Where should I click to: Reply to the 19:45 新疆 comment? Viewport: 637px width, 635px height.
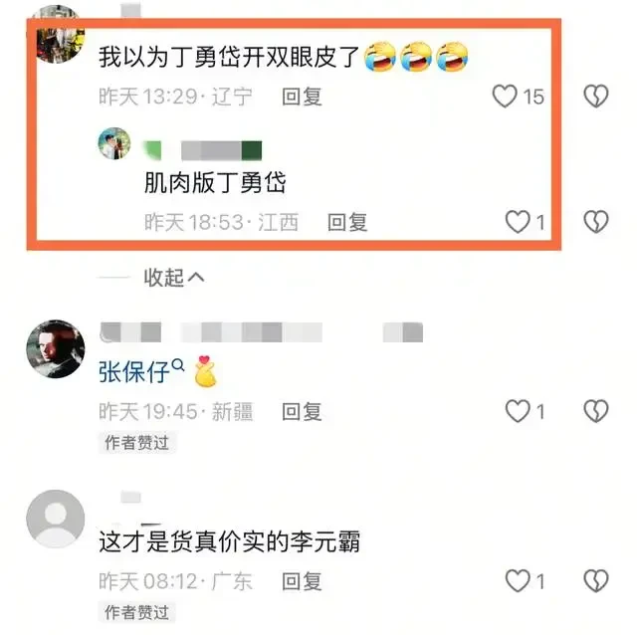tap(303, 411)
